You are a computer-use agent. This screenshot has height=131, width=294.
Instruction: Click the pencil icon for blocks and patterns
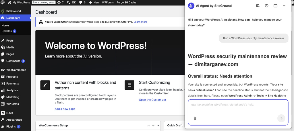pyautogui.click(x=45, y=85)
